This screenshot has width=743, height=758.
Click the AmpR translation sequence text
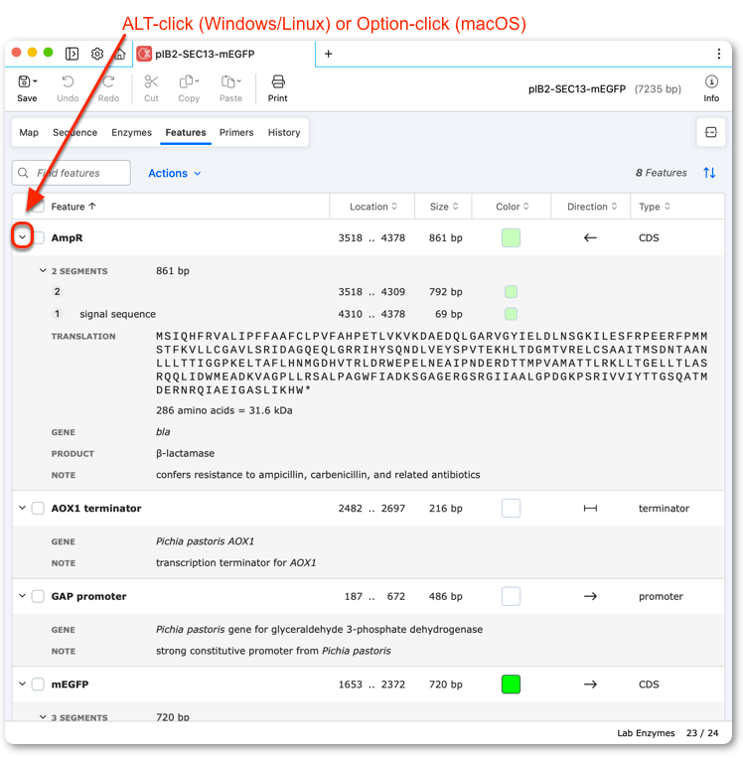coord(432,363)
